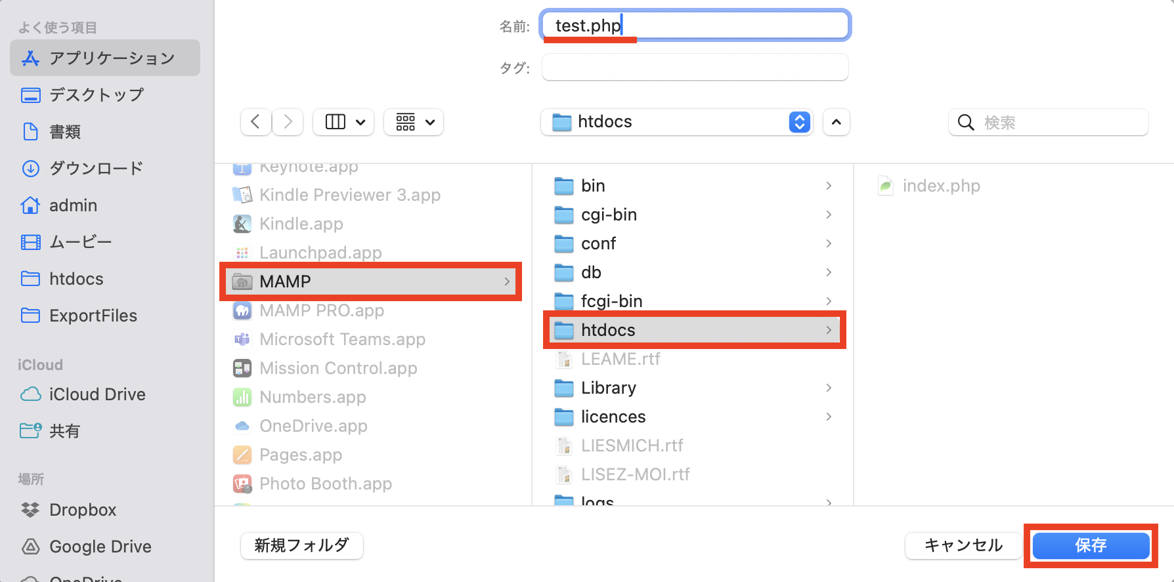Go back with the left chevron button
This screenshot has width=1174, height=582.
[x=255, y=122]
